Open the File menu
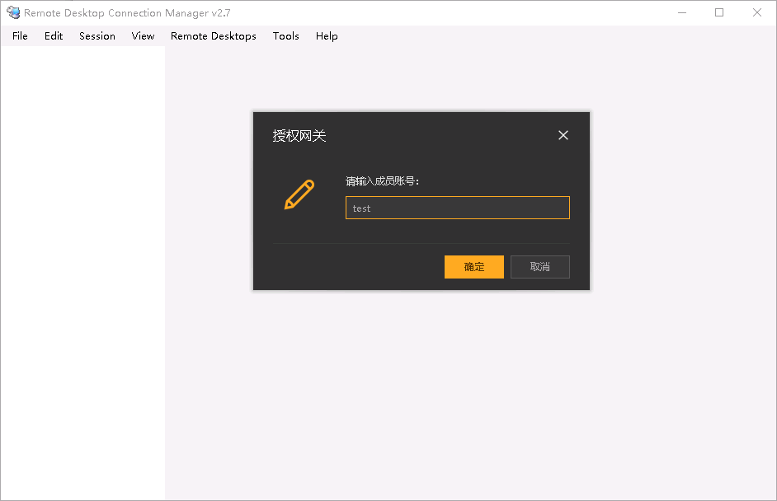This screenshot has width=777, height=501. [x=20, y=36]
